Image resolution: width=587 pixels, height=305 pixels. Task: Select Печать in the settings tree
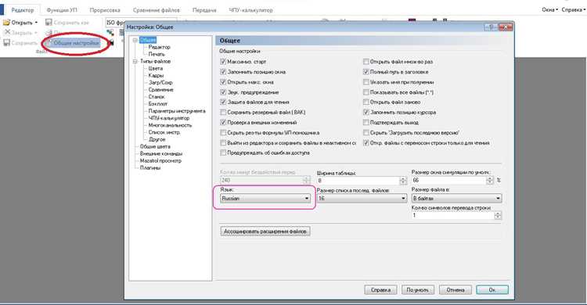[157, 54]
